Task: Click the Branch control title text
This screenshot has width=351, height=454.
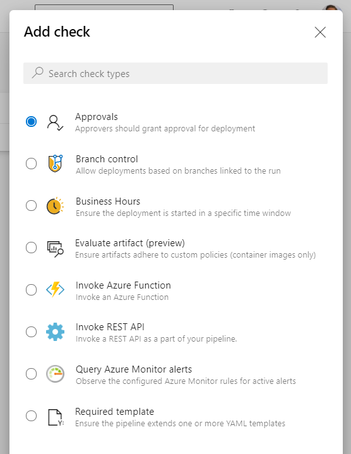Action: click(107, 159)
